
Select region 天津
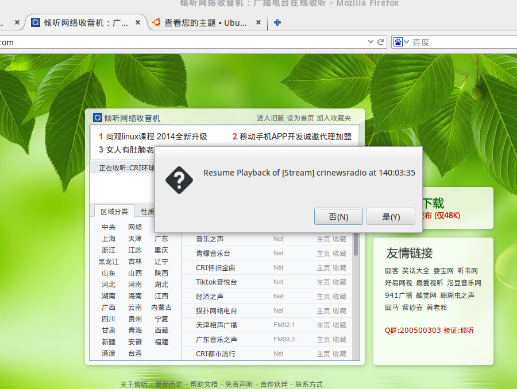pos(135,239)
